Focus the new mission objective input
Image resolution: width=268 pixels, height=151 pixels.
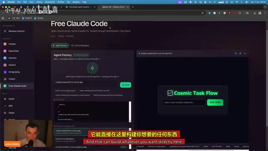tap(184, 102)
